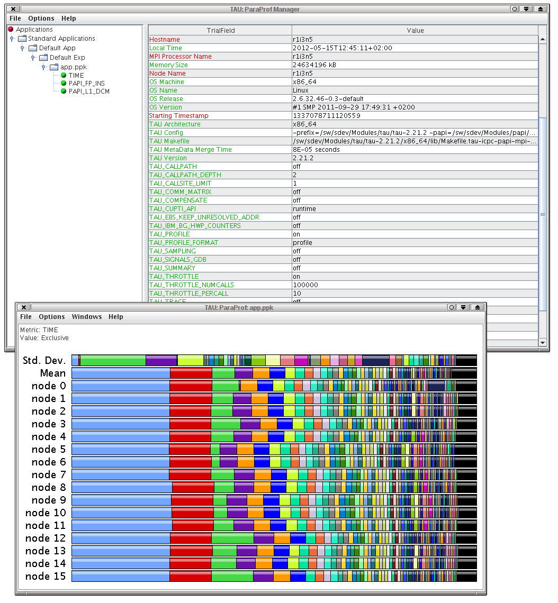Click the Hostname field cell
The width and height of the screenshot is (558, 603).
pyautogui.click(x=220, y=39)
